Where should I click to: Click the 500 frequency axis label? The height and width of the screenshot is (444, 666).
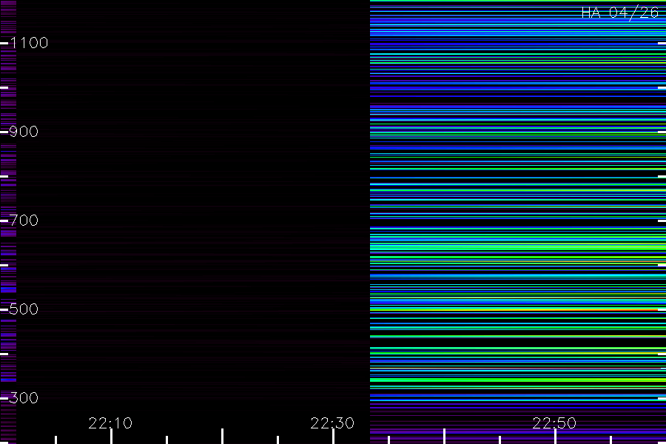pos(24,309)
